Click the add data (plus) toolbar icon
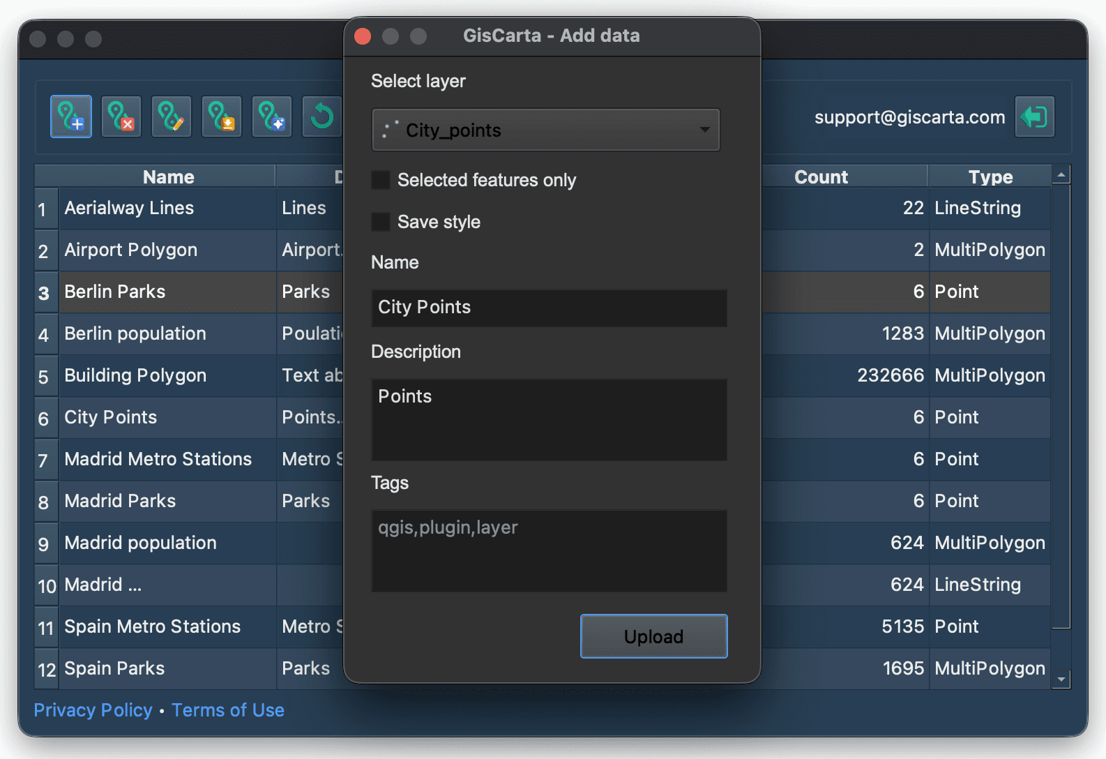Viewport: 1106px width, 759px height. coord(71,117)
